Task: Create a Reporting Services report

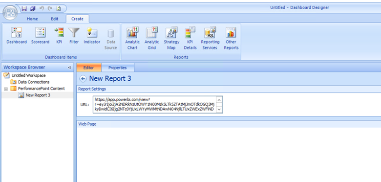Action: [x=210, y=39]
